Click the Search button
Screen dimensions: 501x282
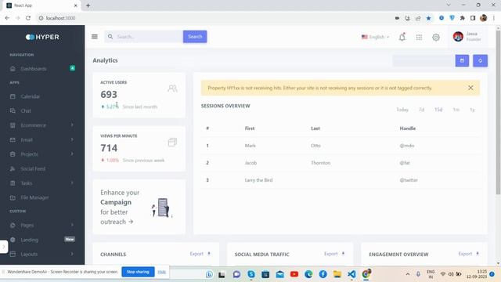tap(195, 37)
